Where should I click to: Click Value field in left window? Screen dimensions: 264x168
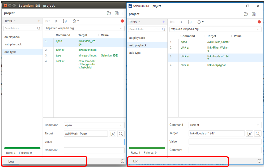(x=94, y=142)
